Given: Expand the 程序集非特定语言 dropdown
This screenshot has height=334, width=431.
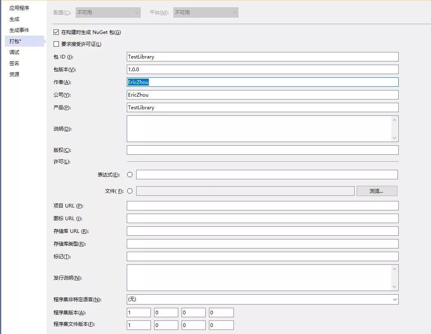Looking at the screenshot, I should pos(395,299).
